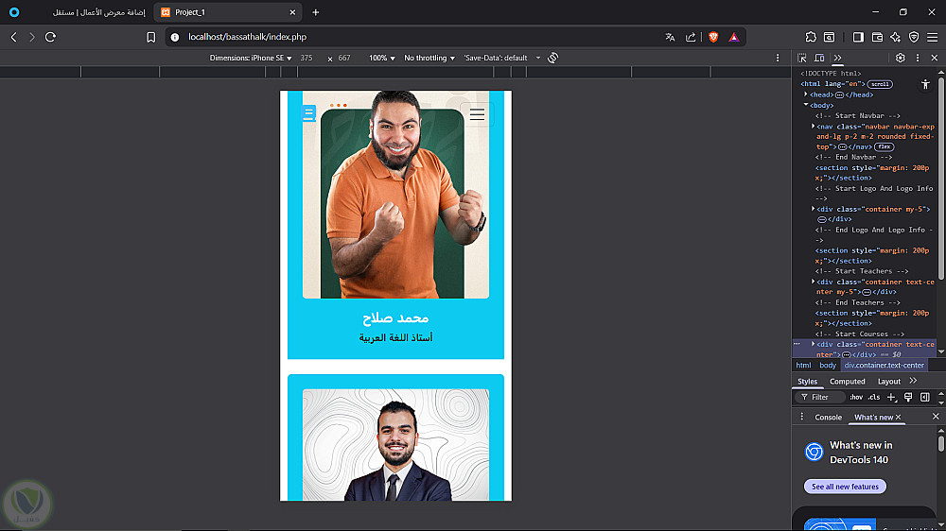Show more Styles pane tabs chevron
This screenshot has height=531, width=946.
913,381
